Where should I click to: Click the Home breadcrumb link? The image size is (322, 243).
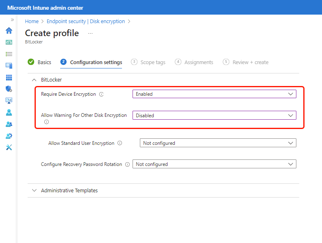(x=32, y=22)
